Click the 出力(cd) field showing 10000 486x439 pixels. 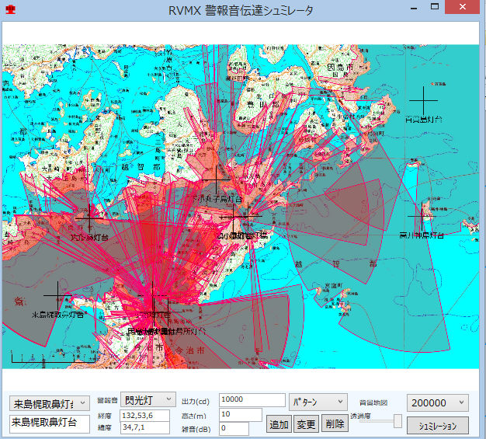[x=252, y=400]
